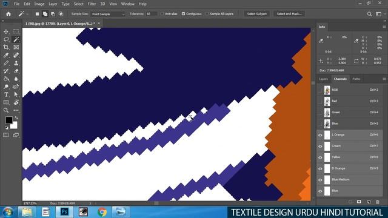Load channel as selection
The width and height of the screenshot is (388, 218).
pyautogui.click(x=350, y=202)
